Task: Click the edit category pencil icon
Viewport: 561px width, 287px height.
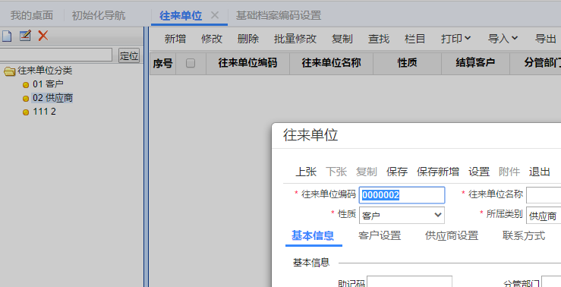Action: pyautogui.click(x=25, y=36)
